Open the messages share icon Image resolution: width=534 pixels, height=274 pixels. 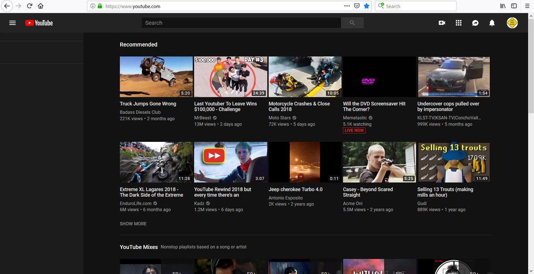click(475, 23)
